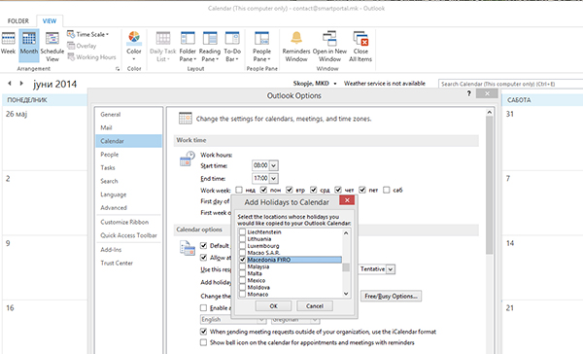Toggle the Default reminders checkbox

pos(203,246)
